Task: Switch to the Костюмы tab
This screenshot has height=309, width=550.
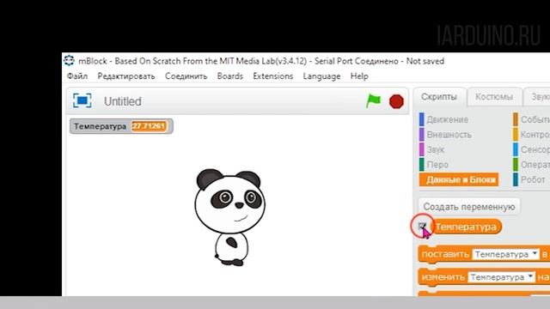Action: click(494, 97)
